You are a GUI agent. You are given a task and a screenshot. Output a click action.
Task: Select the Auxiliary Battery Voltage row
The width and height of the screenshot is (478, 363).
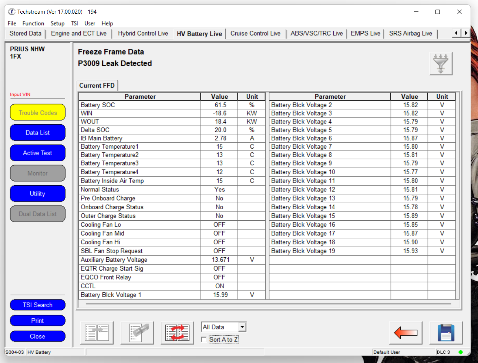[x=172, y=260]
